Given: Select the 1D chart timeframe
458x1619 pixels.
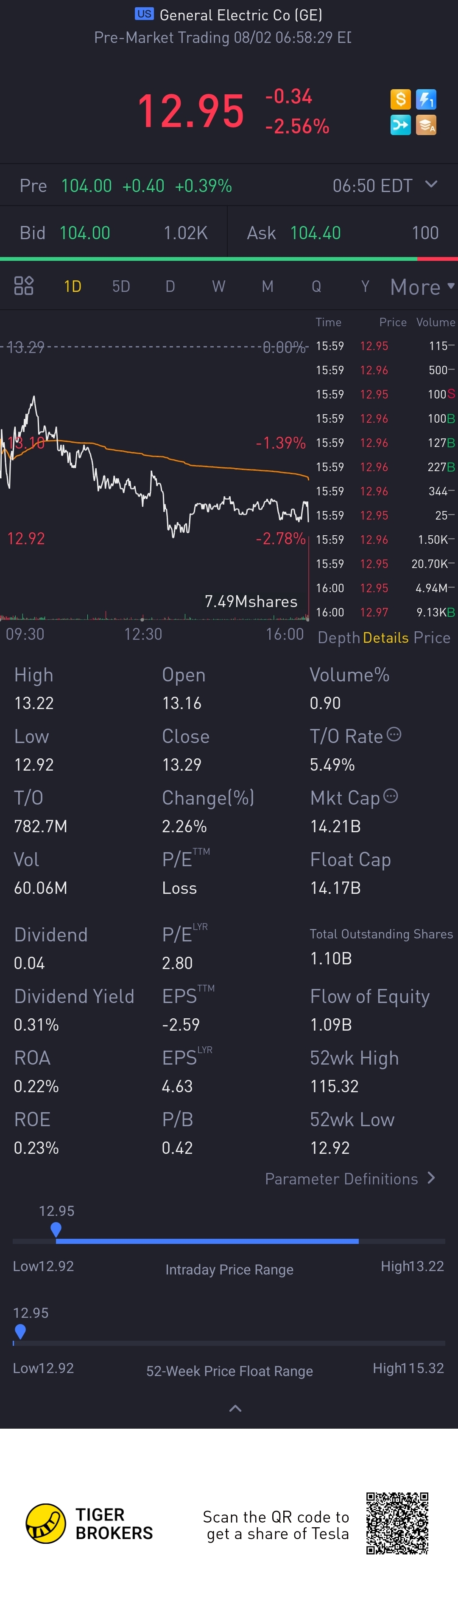Looking at the screenshot, I should point(73,287).
